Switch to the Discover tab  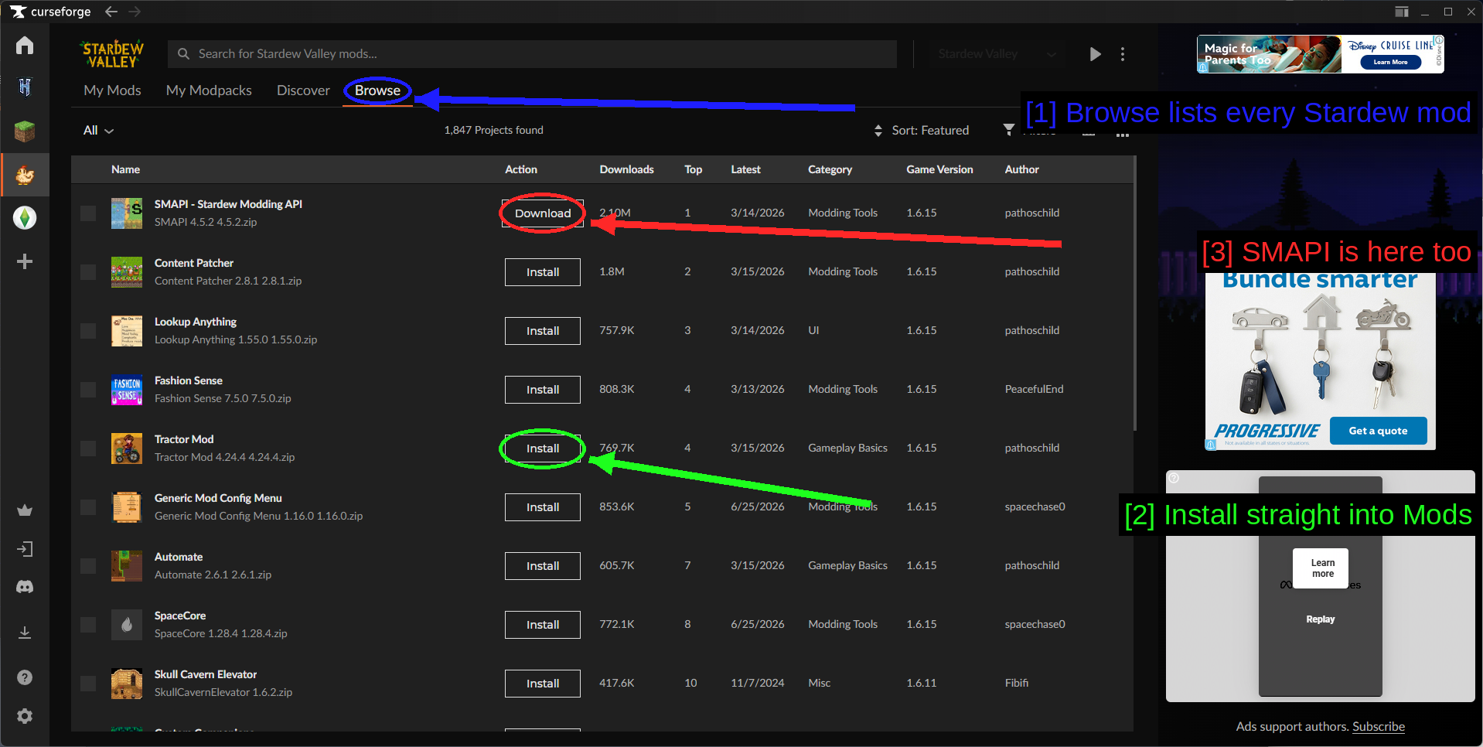(303, 90)
